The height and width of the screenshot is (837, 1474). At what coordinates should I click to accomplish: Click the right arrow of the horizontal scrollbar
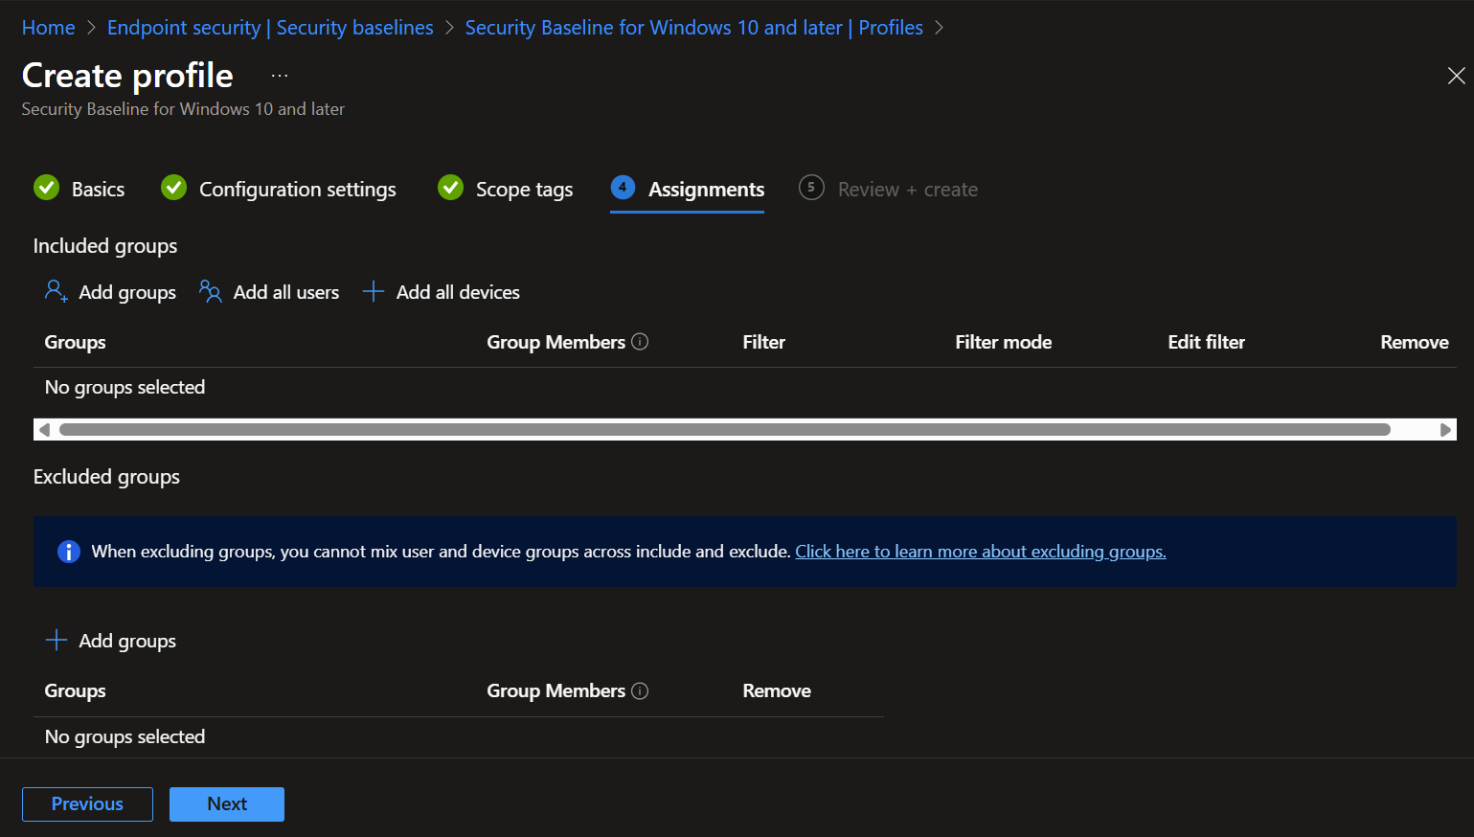tap(1446, 429)
